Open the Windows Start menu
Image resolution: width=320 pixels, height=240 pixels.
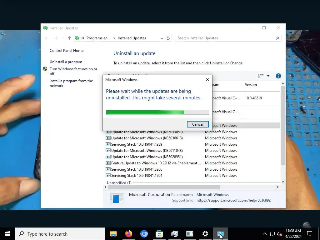[x=7, y=234]
